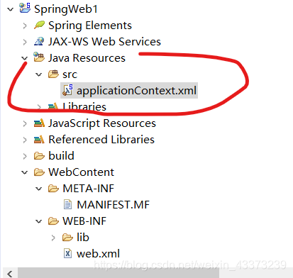Click the applicationContext.xml Spring file icon
293x278 pixels.
[68, 90]
